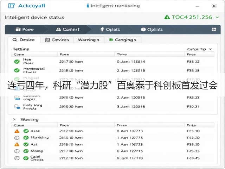Image resolution: width=225 pixels, height=169 pixels.
Task: Click the clock icon in Caiel Chates row
Action: 17,158
